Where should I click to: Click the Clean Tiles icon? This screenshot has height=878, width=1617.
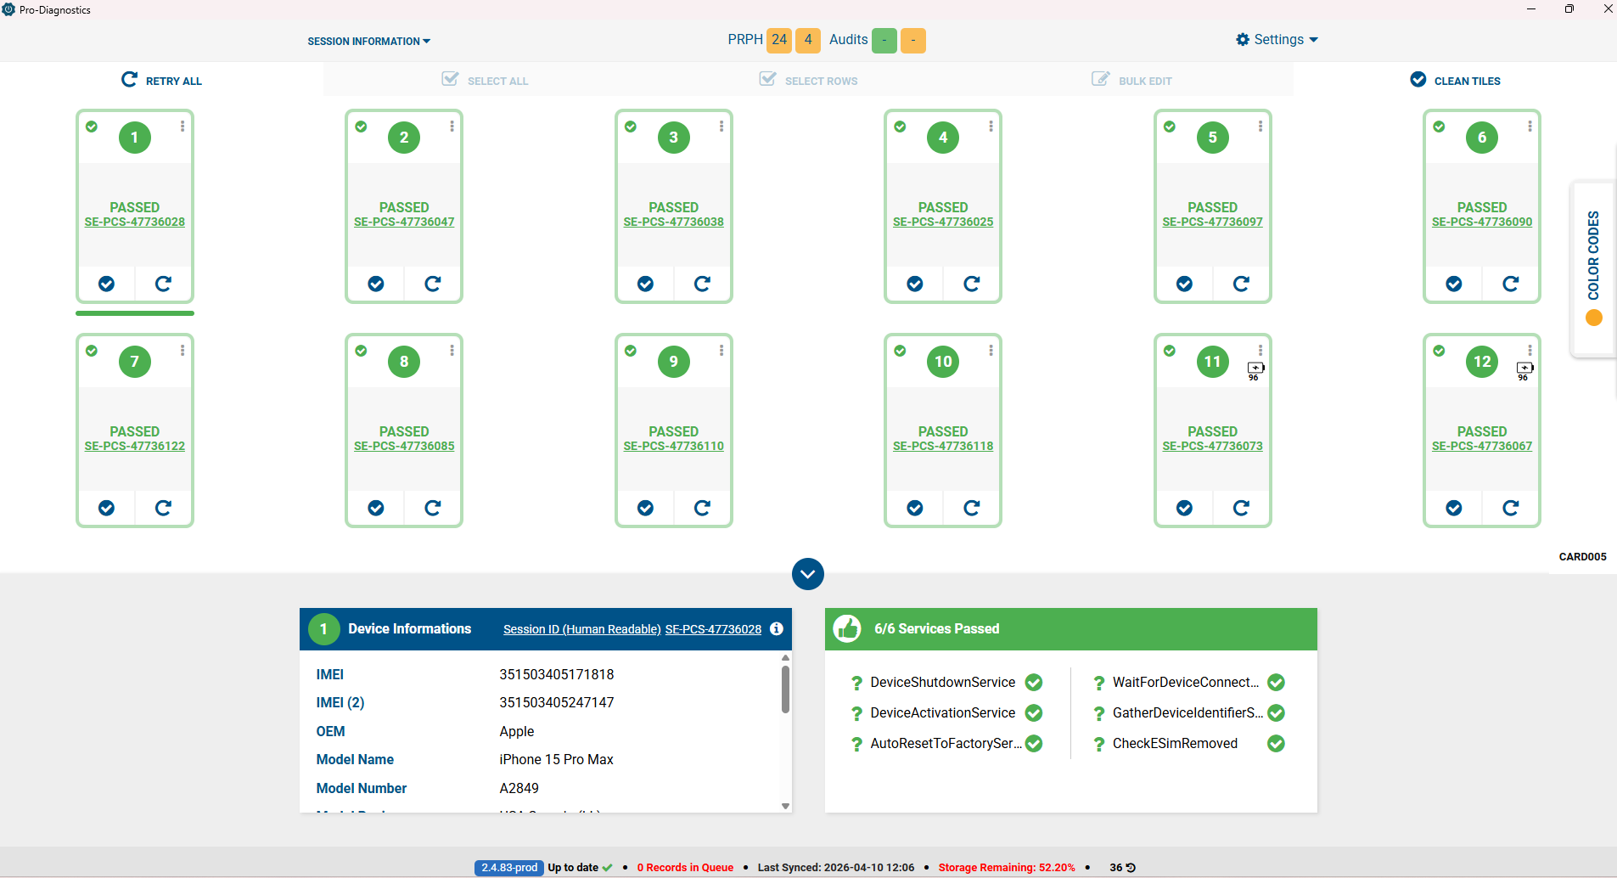(1418, 79)
